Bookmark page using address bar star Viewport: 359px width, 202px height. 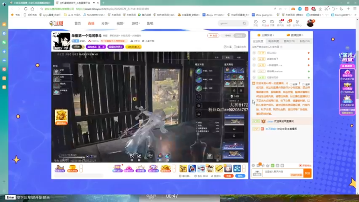pyautogui.click(x=41, y=9)
